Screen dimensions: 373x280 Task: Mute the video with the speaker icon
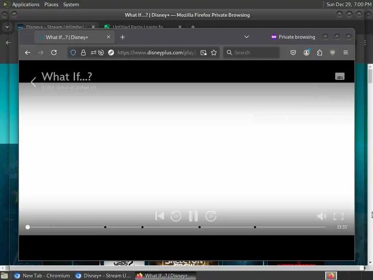point(322,216)
